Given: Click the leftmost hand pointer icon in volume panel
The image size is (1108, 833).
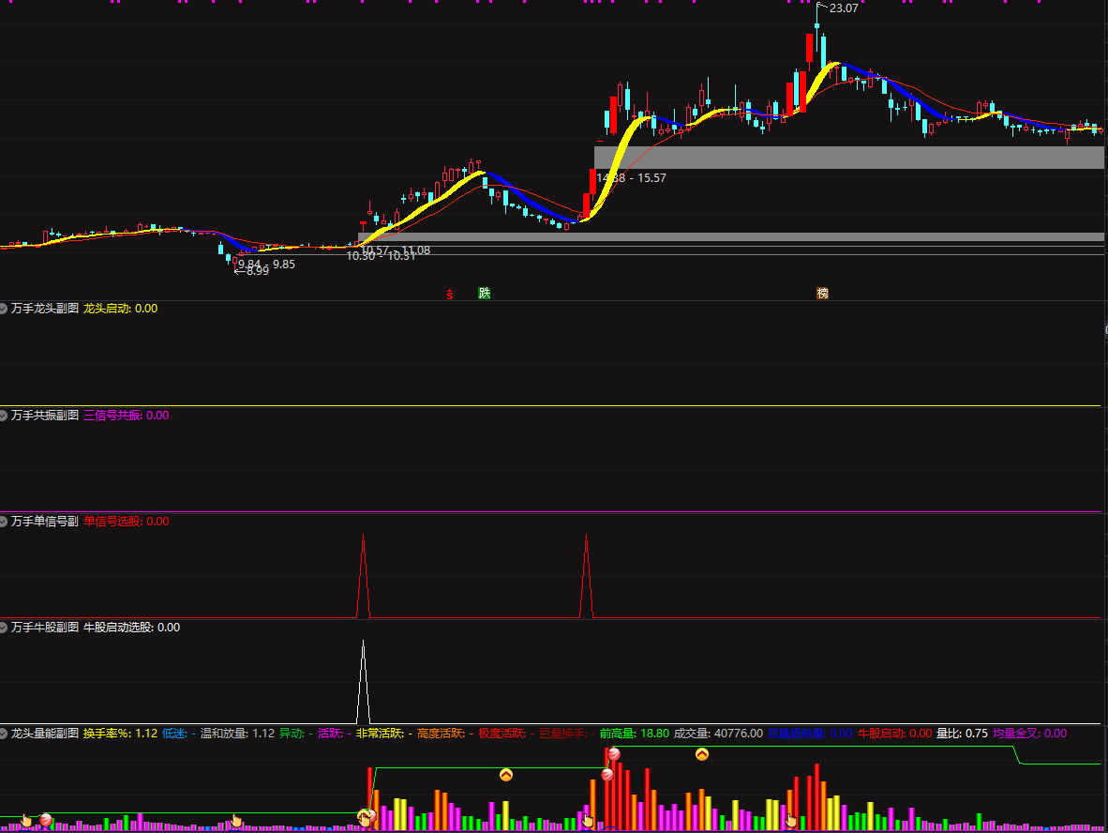Looking at the screenshot, I should (x=26, y=821).
